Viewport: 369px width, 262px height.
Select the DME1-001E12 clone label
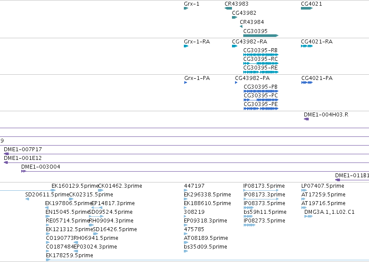pos(23,158)
